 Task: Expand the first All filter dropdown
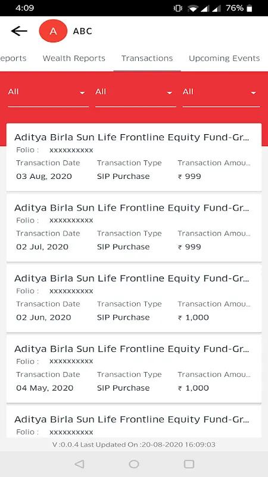click(x=48, y=95)
